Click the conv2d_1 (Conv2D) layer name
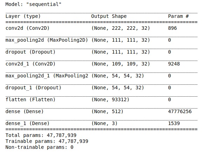 point(30,64)
